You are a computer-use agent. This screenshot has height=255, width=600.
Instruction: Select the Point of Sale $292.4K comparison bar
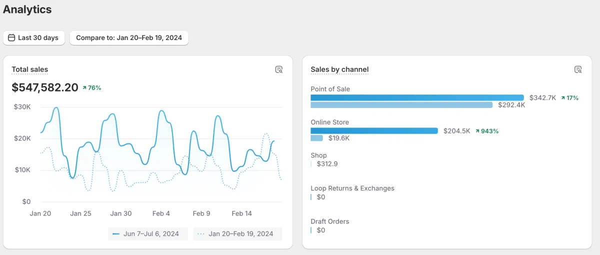click(402, 105)
